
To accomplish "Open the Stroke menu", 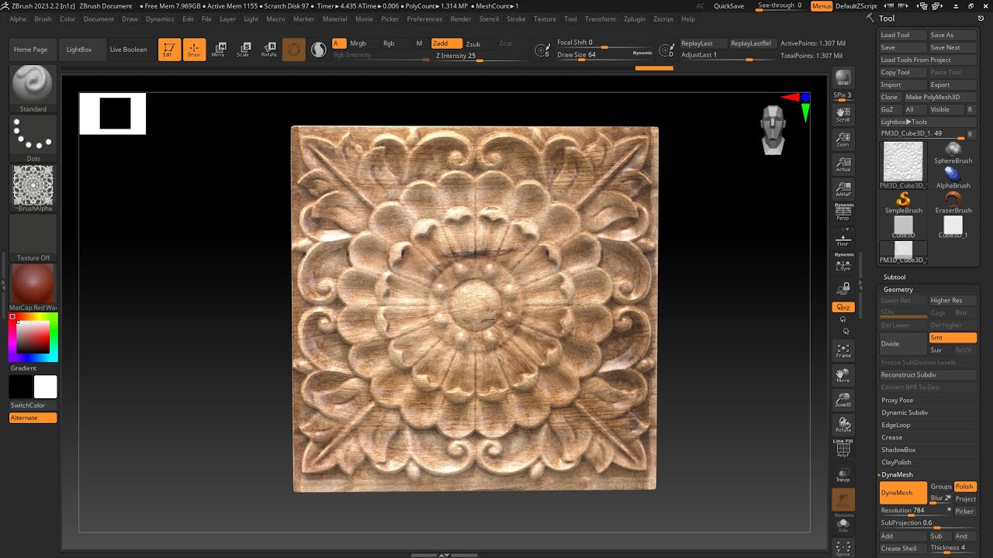I will [516, 19].
